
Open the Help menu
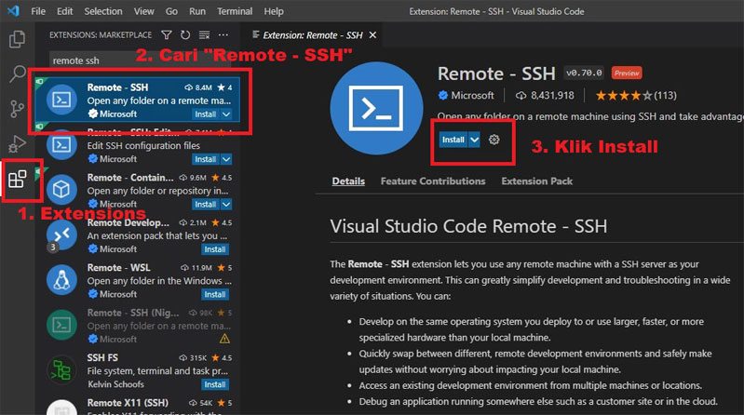pyautogui.click(x=274, y=11)
